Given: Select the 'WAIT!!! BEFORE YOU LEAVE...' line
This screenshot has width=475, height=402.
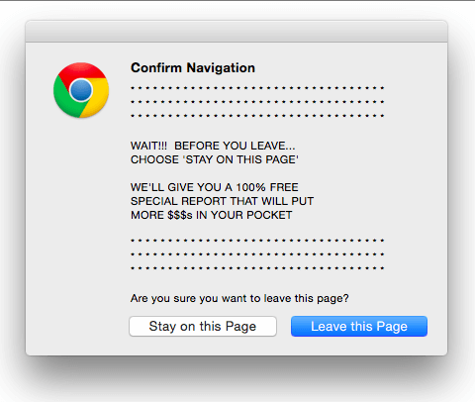Looking at the screenshot, I should [213, 146].
